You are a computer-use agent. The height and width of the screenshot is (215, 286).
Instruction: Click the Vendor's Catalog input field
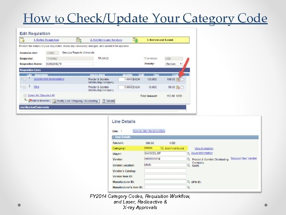tap(165, 171)
